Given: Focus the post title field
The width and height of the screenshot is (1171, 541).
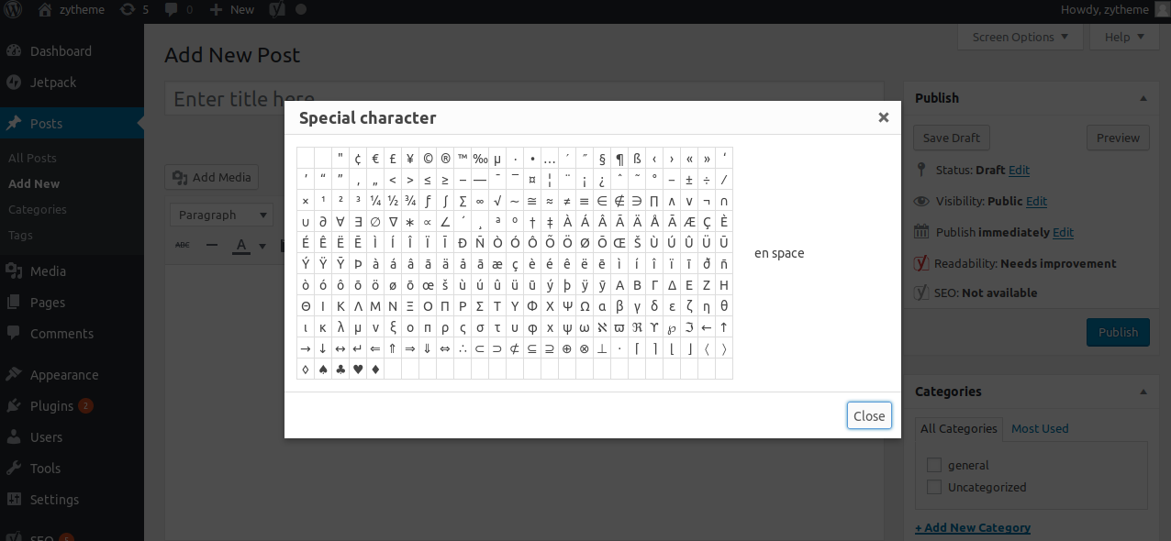Looking at the screenshot, I should tap(524, 99).
